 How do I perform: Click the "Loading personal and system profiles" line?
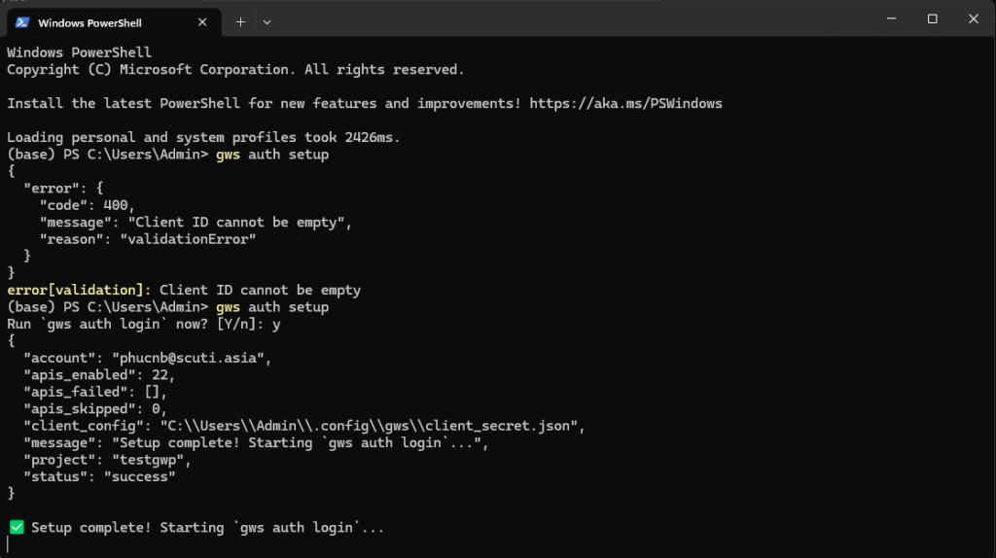coord(203,137)
